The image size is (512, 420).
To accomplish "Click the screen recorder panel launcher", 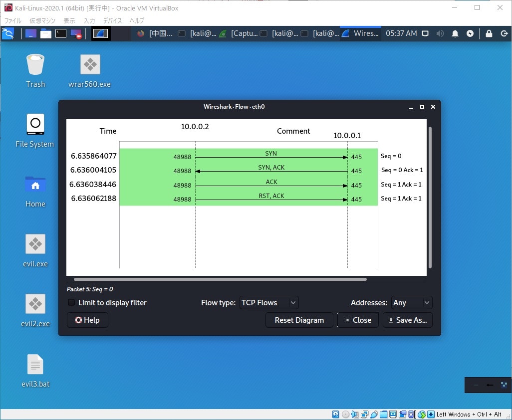I will point(76,33).
